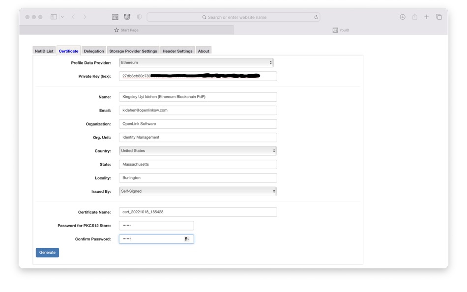The image size is (467, 292).
Task: Open the Header Settings tab
Action: 177,51
